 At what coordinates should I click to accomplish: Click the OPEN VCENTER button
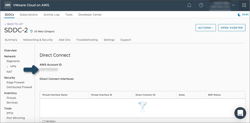[232, 28]
